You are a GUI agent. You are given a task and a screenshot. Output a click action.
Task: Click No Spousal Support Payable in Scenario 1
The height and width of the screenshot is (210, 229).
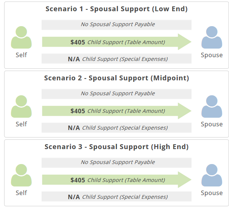tap(117, 25)
